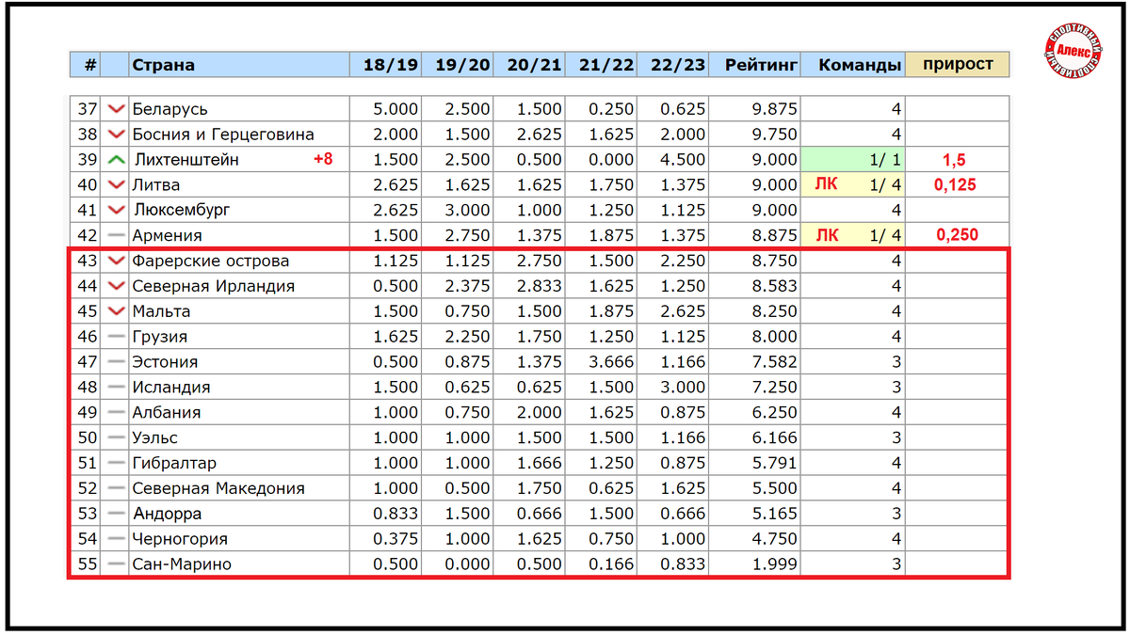Click the gray dash icon beside Албания
Image resolution: width=1130 pixels, height=635 pixels.
click(x=117, y=412)
